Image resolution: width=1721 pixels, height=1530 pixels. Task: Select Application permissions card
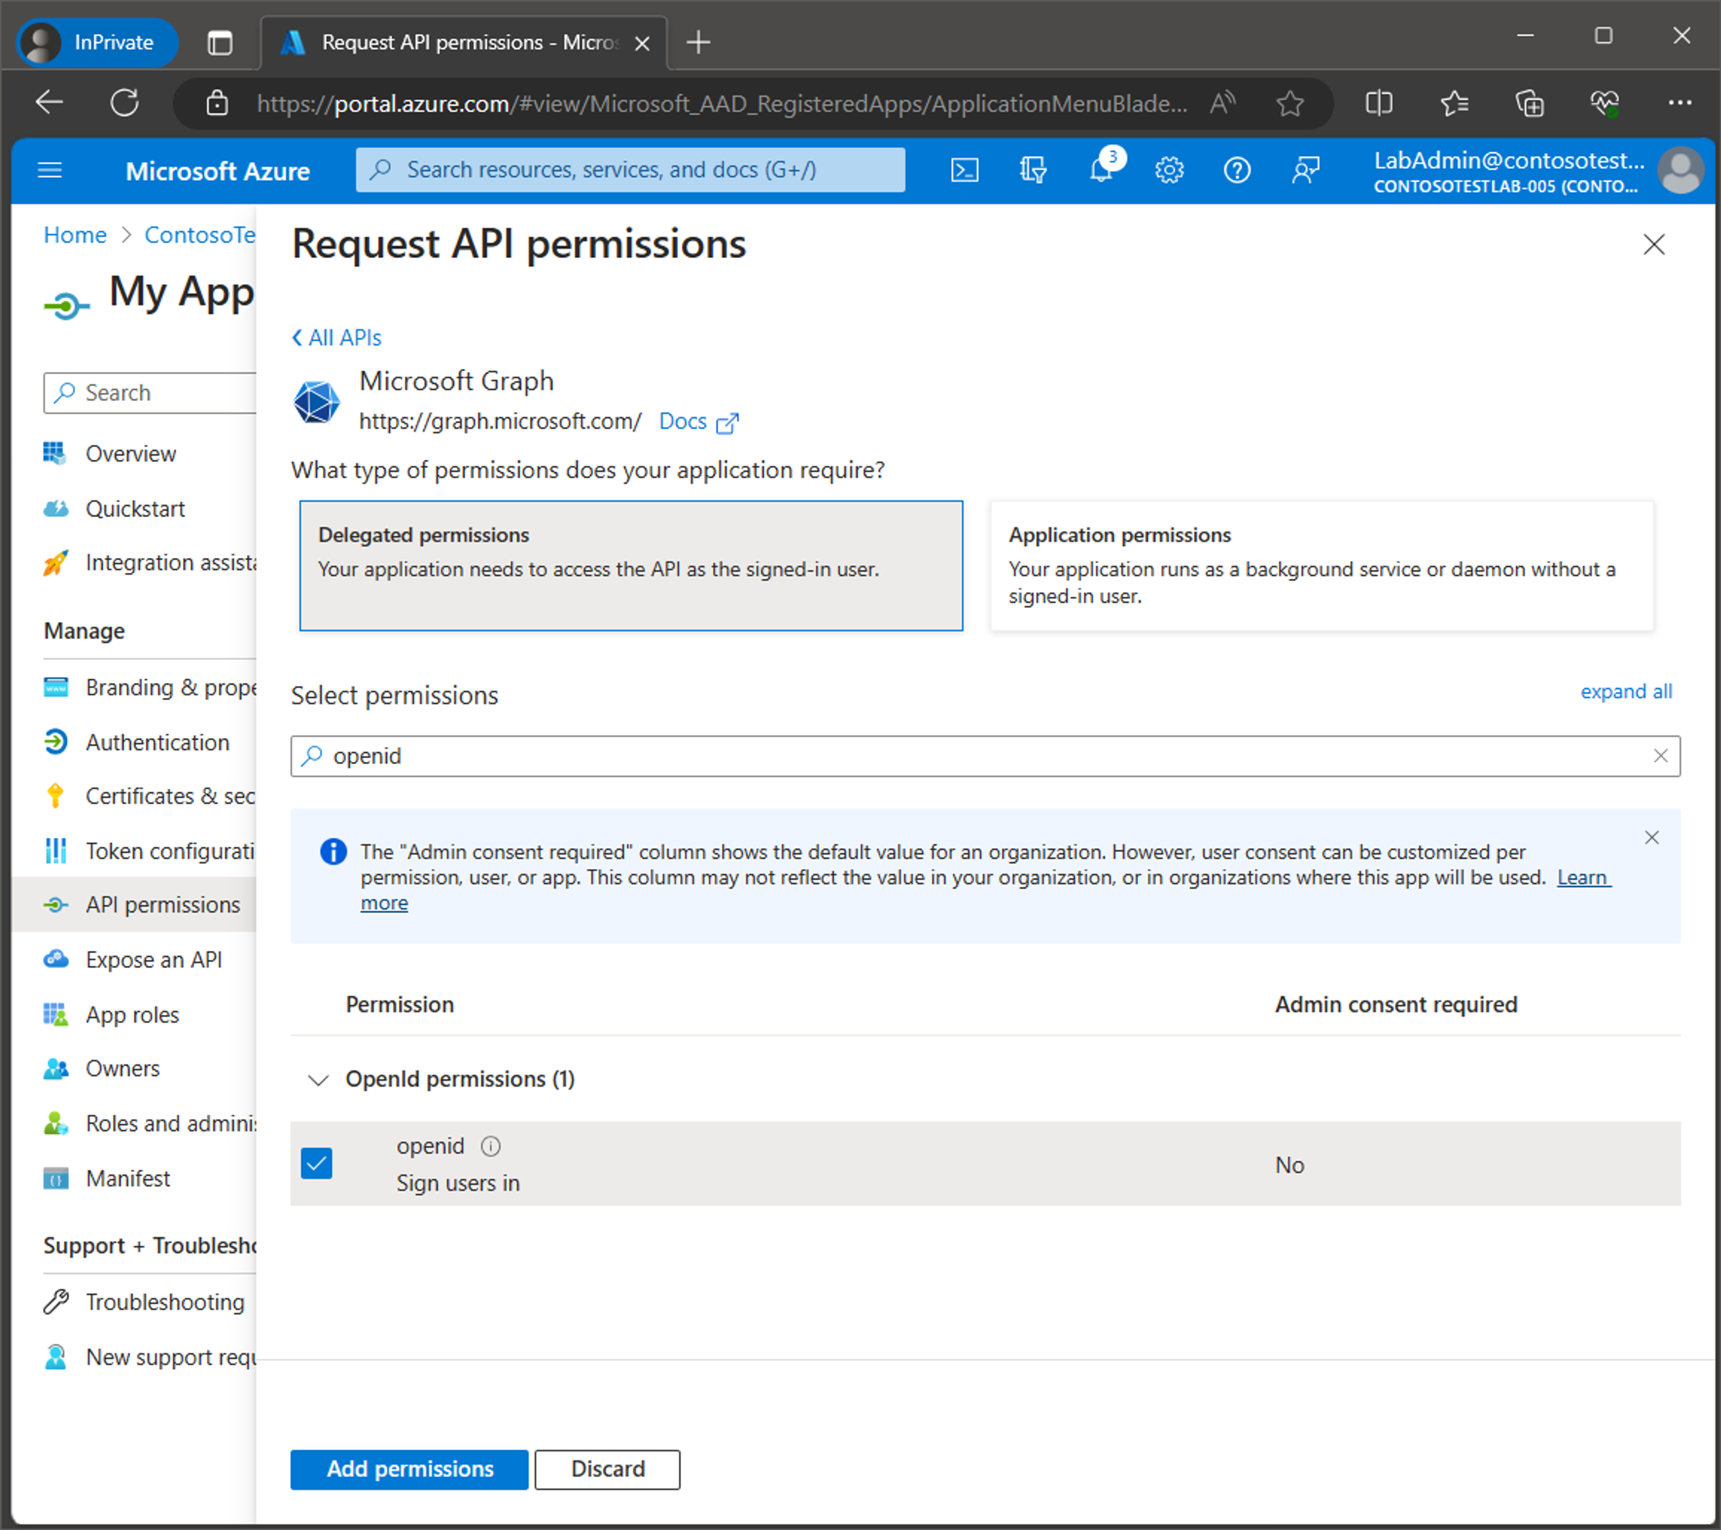[1322, 565]
